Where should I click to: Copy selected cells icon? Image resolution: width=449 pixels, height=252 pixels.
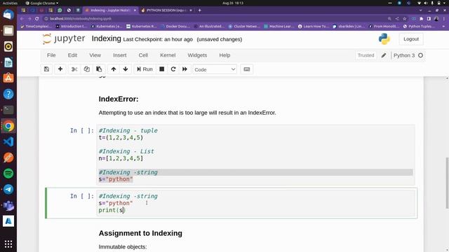(87, 69)
